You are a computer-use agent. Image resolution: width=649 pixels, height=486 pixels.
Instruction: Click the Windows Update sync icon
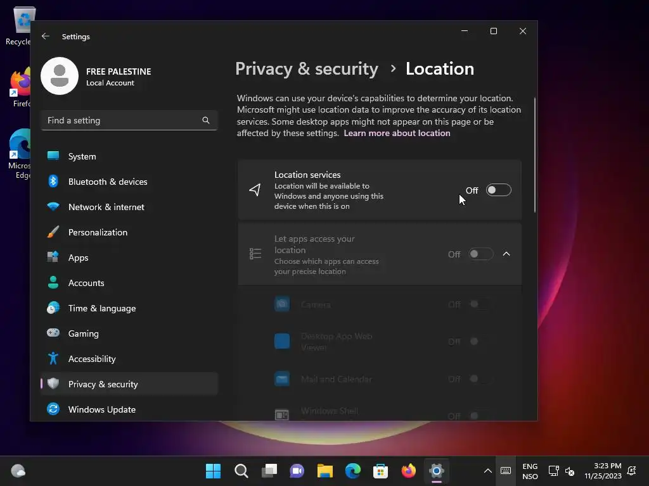(53, 409)
